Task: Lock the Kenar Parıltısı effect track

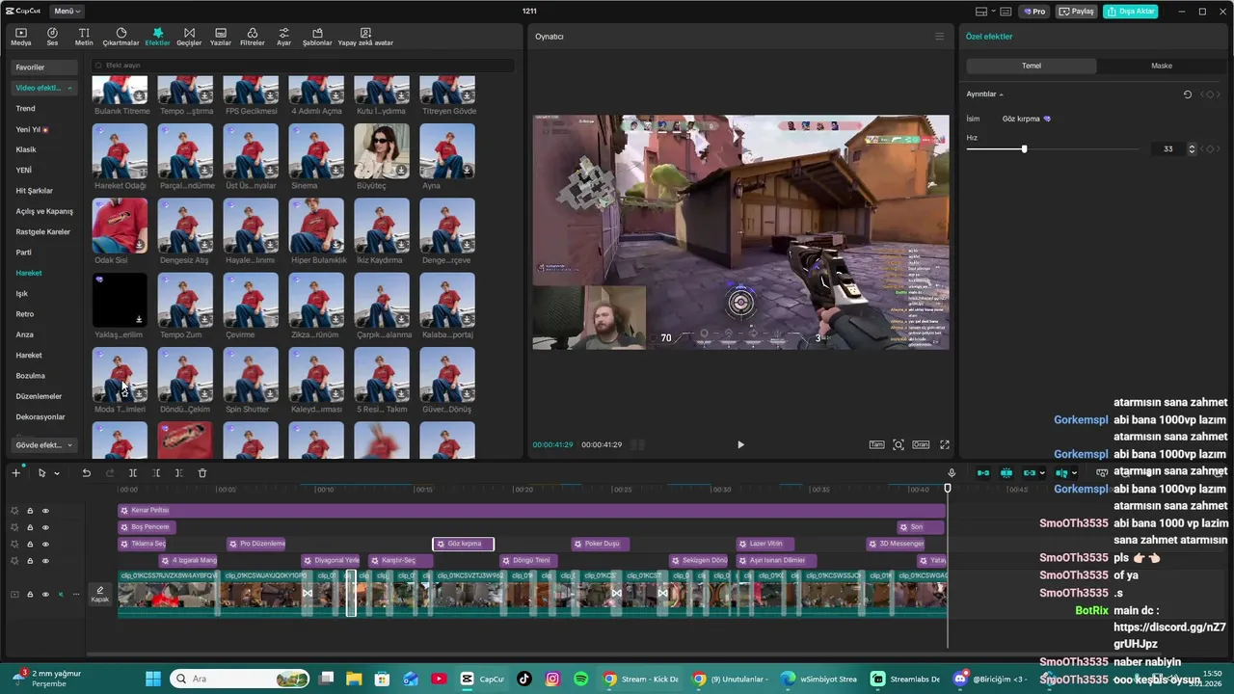Action: [x=30, y=511]
